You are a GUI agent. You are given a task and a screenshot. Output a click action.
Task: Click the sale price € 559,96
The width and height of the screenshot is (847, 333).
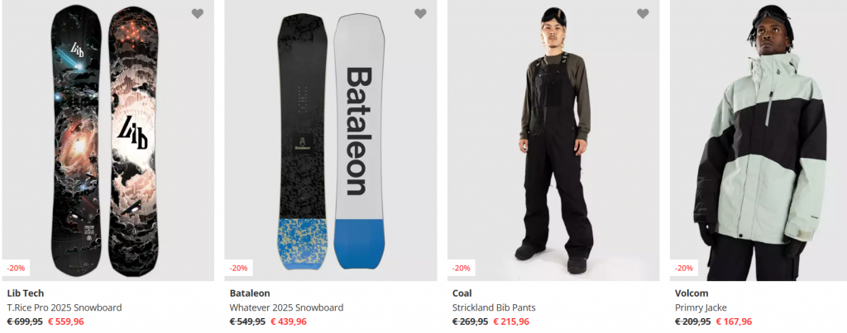coord(65,322)
